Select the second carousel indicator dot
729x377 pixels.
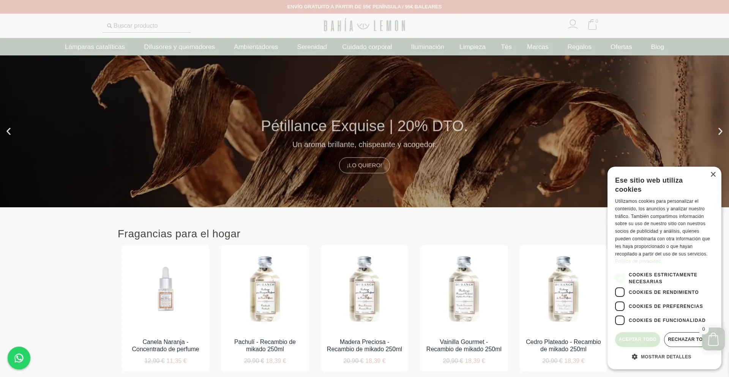[364, 201]
